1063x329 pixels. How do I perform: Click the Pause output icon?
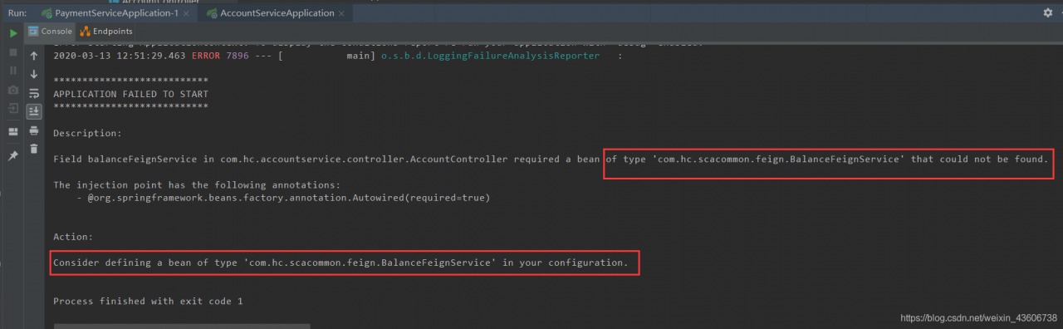13,70
